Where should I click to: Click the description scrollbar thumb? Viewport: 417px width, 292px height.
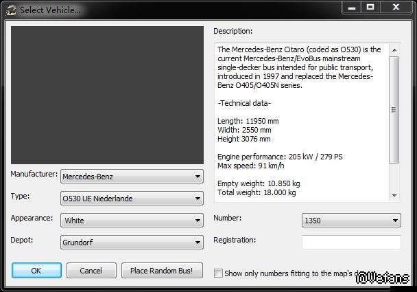pos(394,109)
